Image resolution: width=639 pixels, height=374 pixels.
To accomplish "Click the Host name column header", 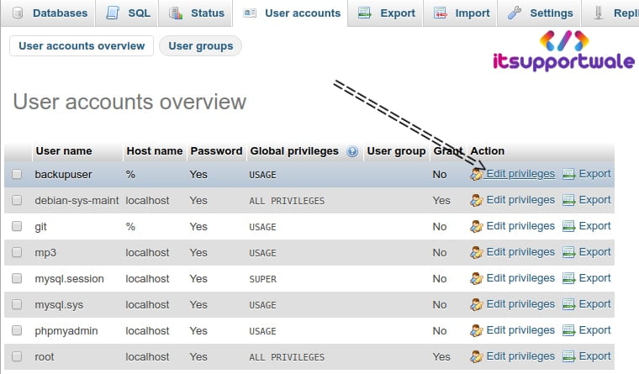I will [x=155, y=151].
